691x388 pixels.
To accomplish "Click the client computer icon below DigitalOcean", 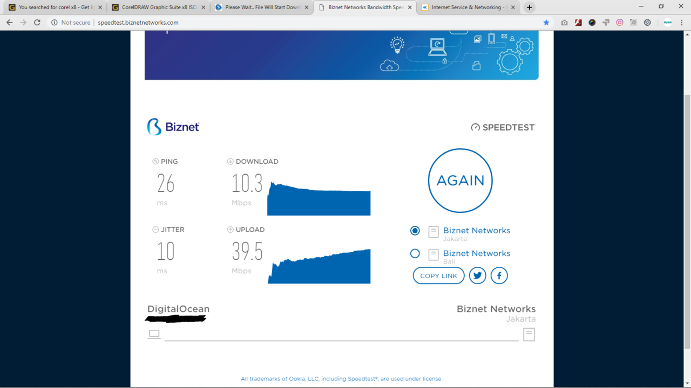I will 154,334.
